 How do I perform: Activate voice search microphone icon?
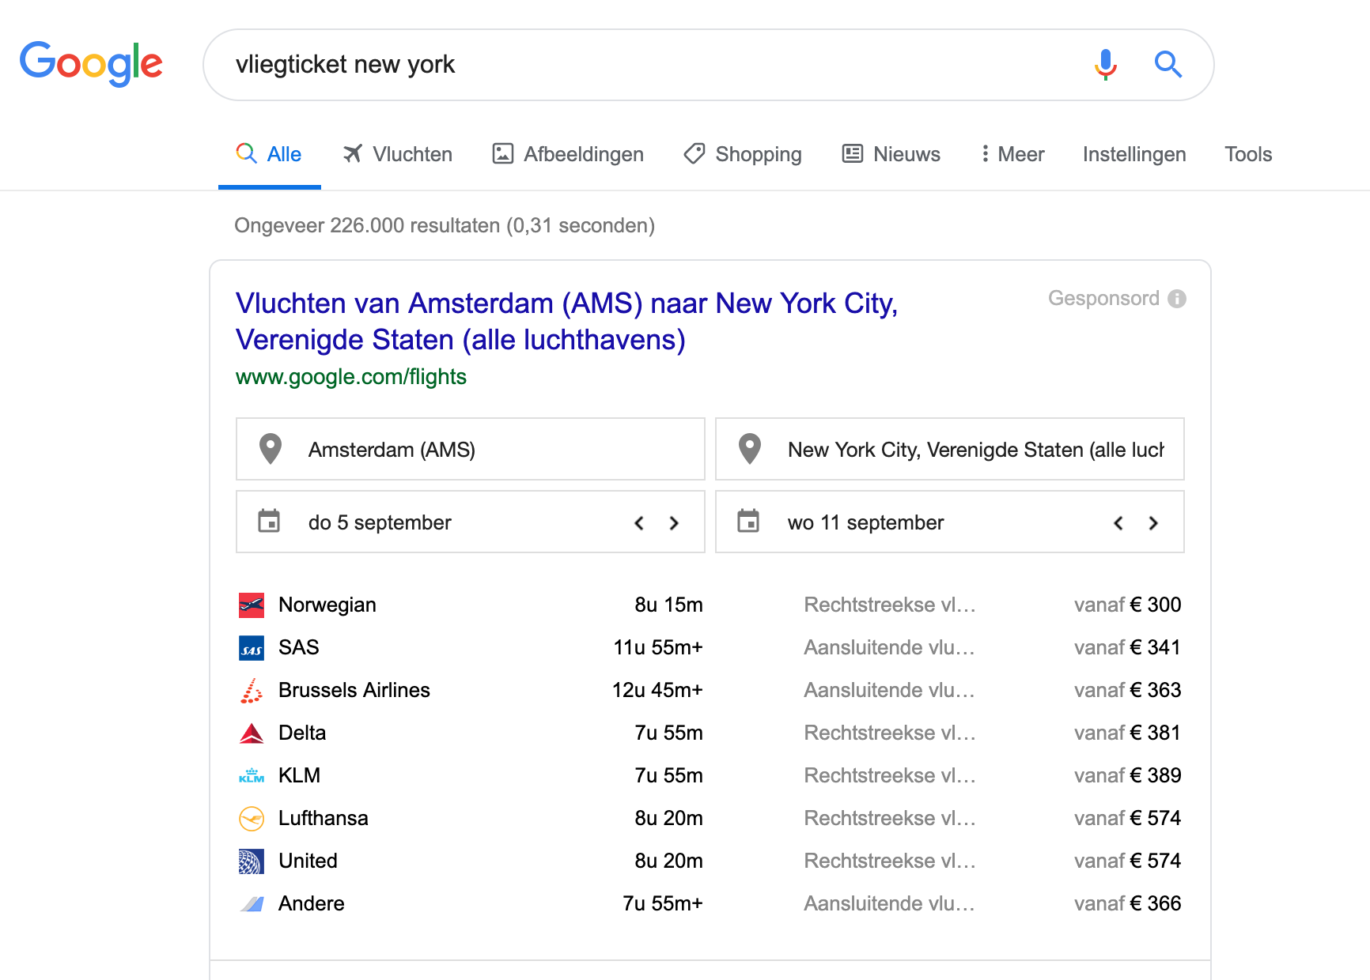1105,64
